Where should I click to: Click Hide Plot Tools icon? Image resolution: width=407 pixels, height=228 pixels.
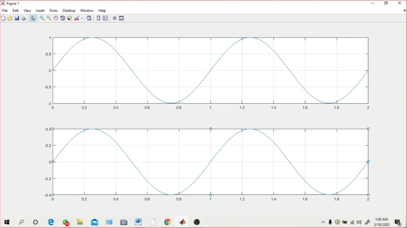pyautogui.click(x=114, y=18)
